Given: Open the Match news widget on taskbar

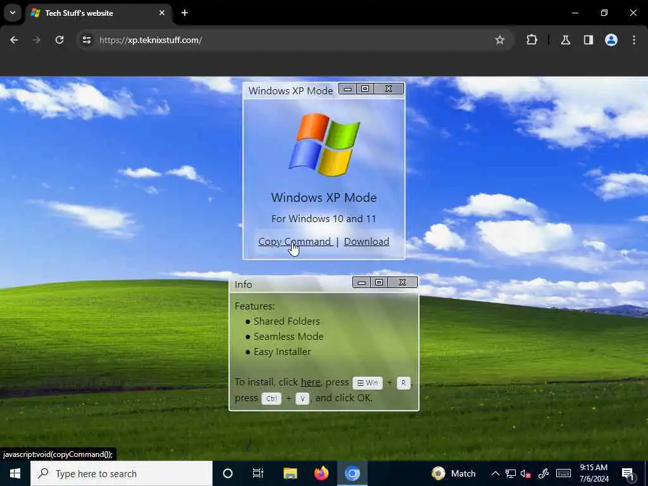Looking at the screenshot, I should coord(454,473).
